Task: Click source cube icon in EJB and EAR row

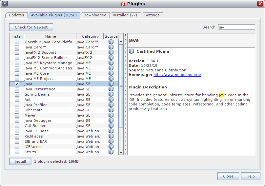Action: click(111, 141)
